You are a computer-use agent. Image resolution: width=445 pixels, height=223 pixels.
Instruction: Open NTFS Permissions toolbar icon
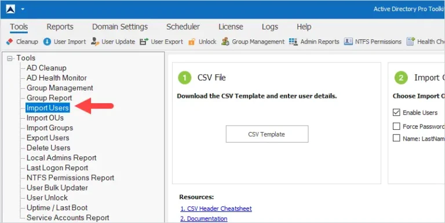(x=348, y=42)
